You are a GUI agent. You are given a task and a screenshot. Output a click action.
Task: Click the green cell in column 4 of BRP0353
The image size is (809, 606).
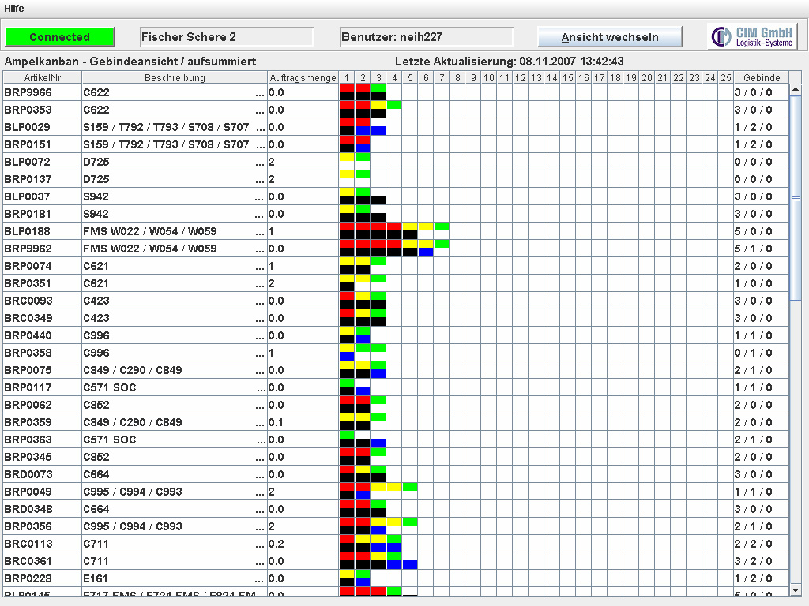tap(393, 105)
